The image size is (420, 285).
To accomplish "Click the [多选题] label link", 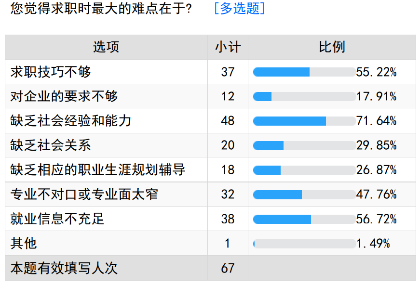I will pyautogui.click(x=240, y=9).
